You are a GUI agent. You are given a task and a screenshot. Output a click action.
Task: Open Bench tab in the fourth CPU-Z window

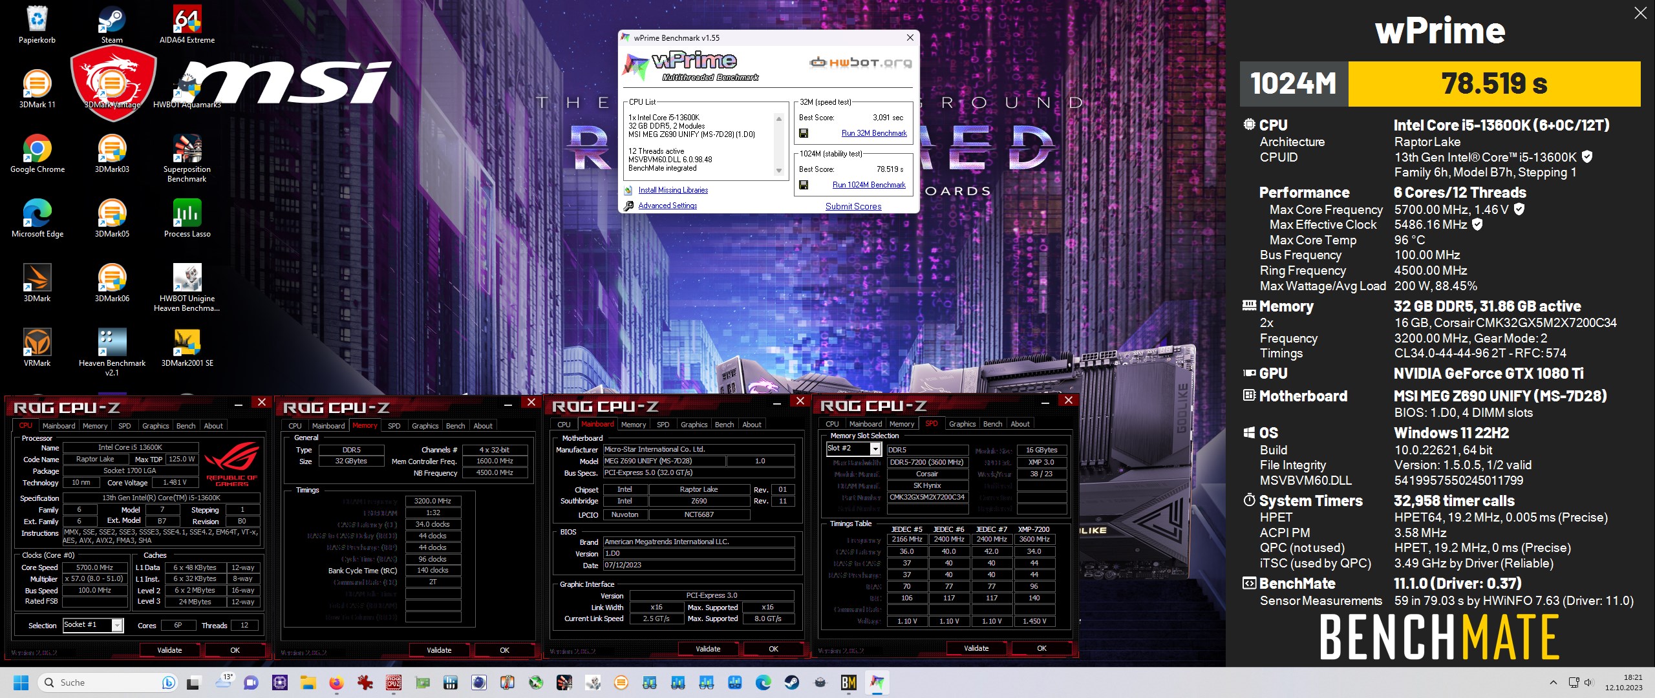[x=992, y=424]
